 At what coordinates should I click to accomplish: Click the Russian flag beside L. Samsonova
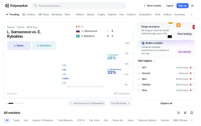78,31
